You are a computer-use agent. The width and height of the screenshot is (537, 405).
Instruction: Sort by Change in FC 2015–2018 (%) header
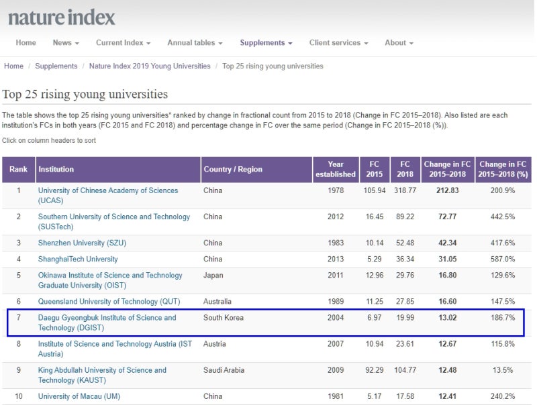[x=502, y=170]
